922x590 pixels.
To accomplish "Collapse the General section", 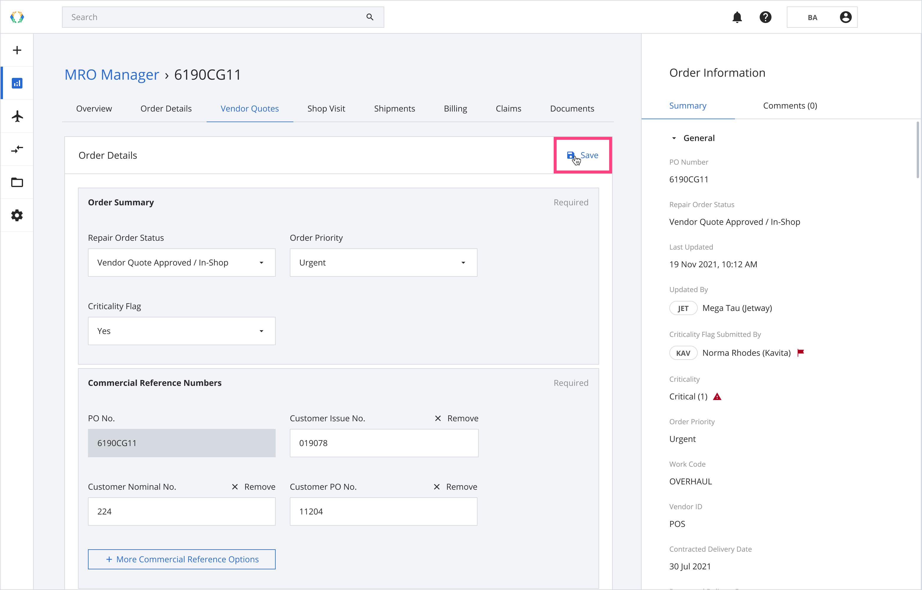I will [x=674, y=138].
